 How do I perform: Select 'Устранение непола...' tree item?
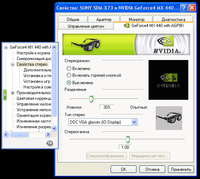pyautogui.click(x=34, y=110)
